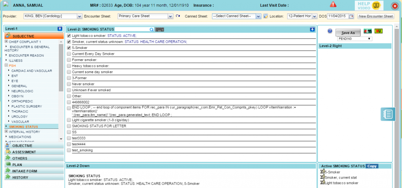Open the Provider dropdown
Image resolution: width=402 pixels, height=188 pixels.
point(53,16)
